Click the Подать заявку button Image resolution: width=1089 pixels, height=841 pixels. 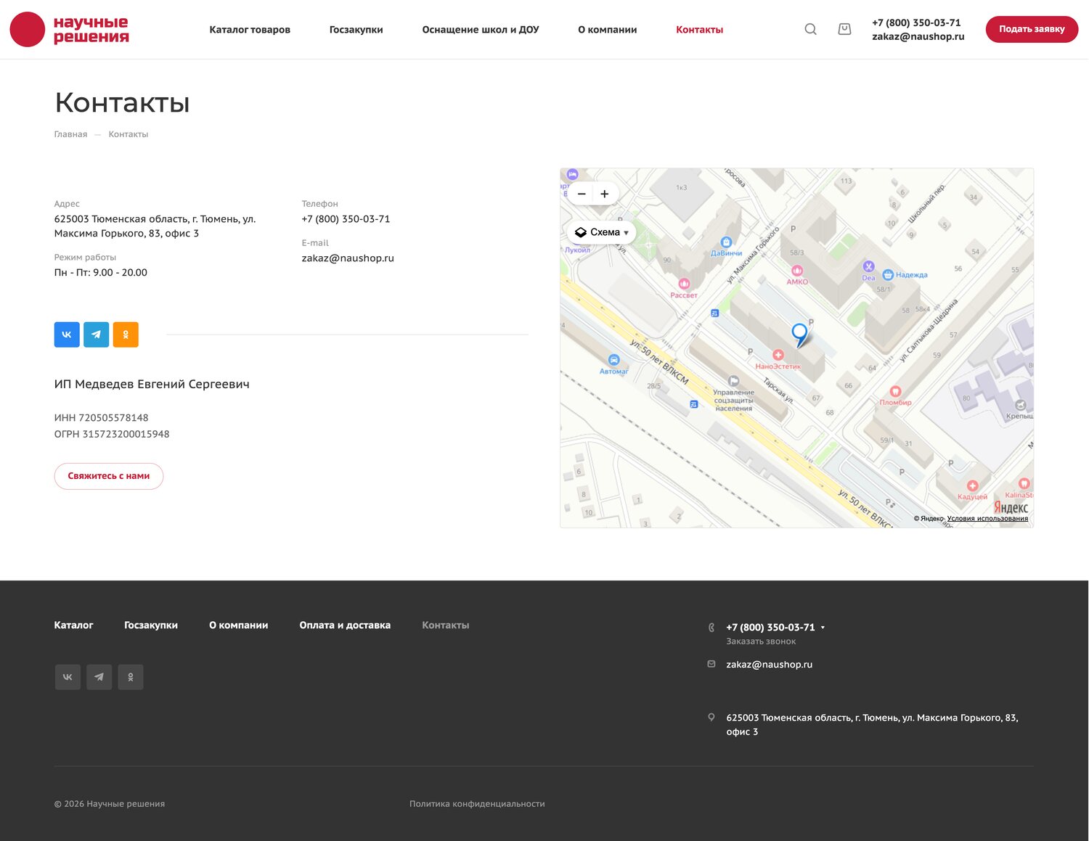pyautogui.click(x=1032, y=29)
